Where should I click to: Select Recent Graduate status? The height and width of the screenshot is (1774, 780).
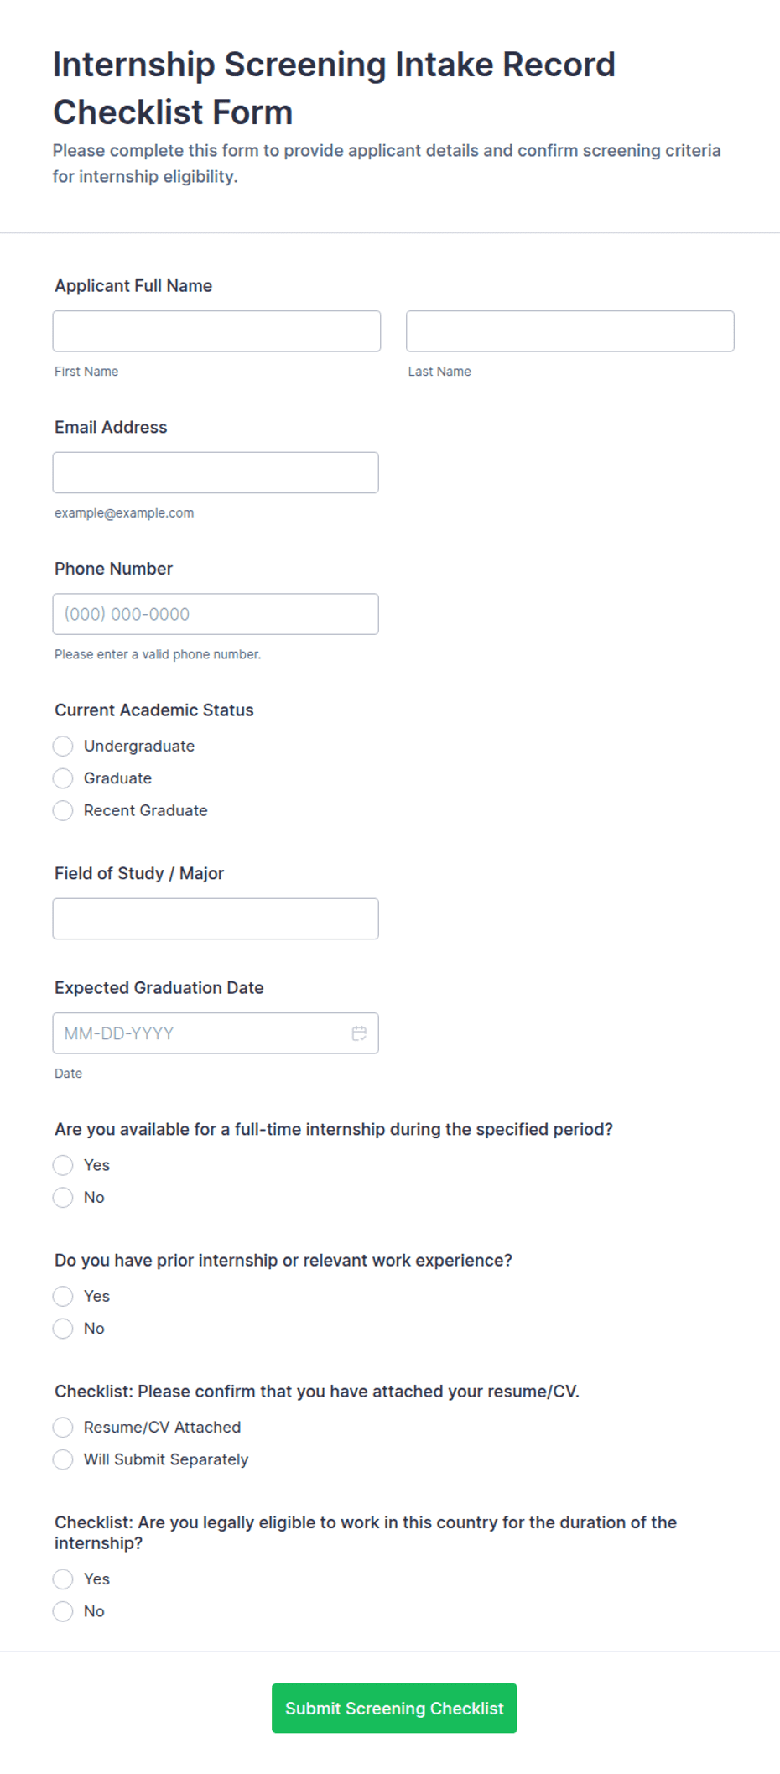click(x=63, y=810)
